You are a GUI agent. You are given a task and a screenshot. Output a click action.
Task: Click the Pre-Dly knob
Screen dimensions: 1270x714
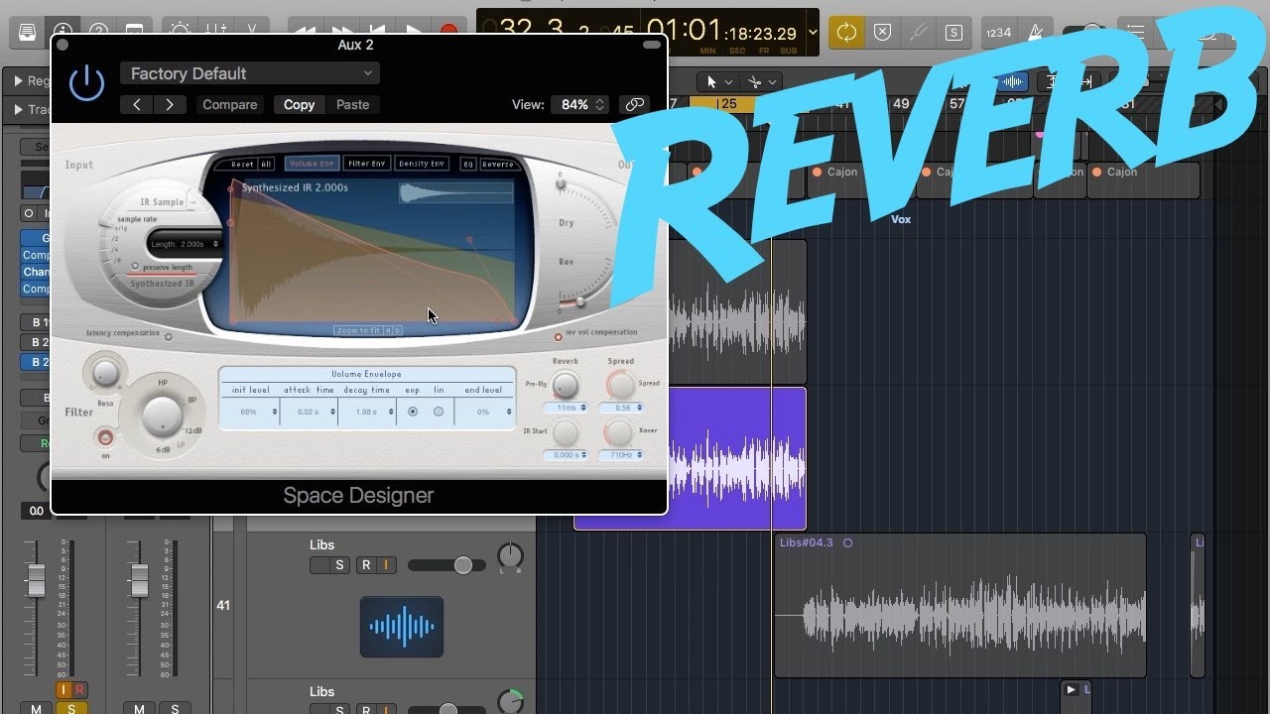pyautogui.click(x=566, y=385)
